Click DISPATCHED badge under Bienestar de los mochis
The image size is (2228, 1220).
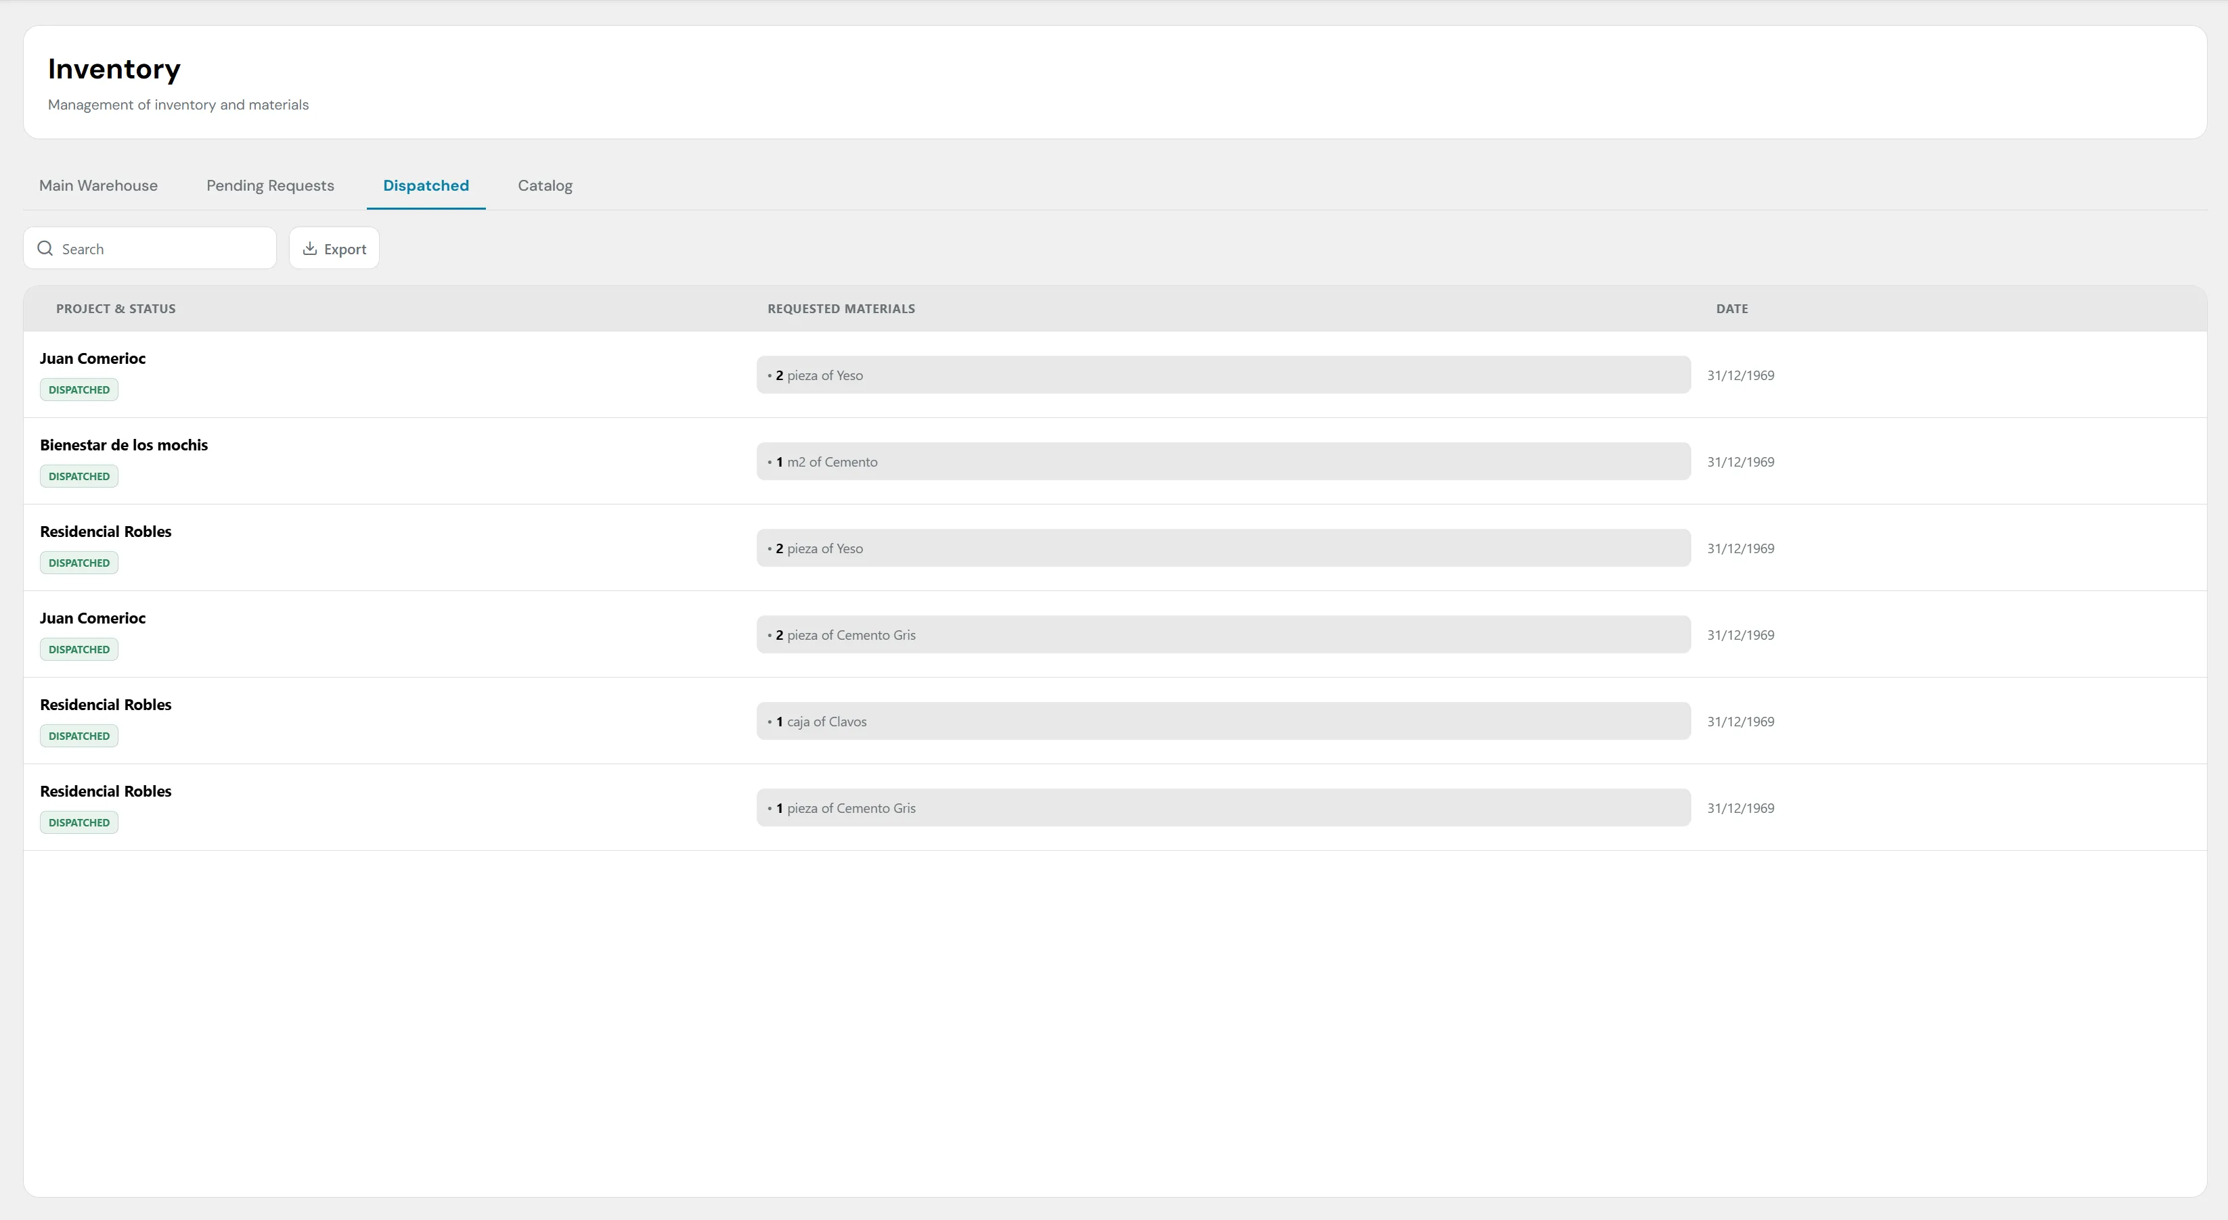[x=79, y=476]
